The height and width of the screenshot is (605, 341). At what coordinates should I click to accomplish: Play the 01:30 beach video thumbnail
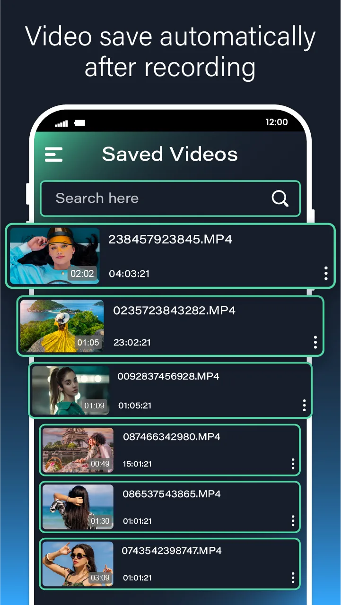[78, 507]
